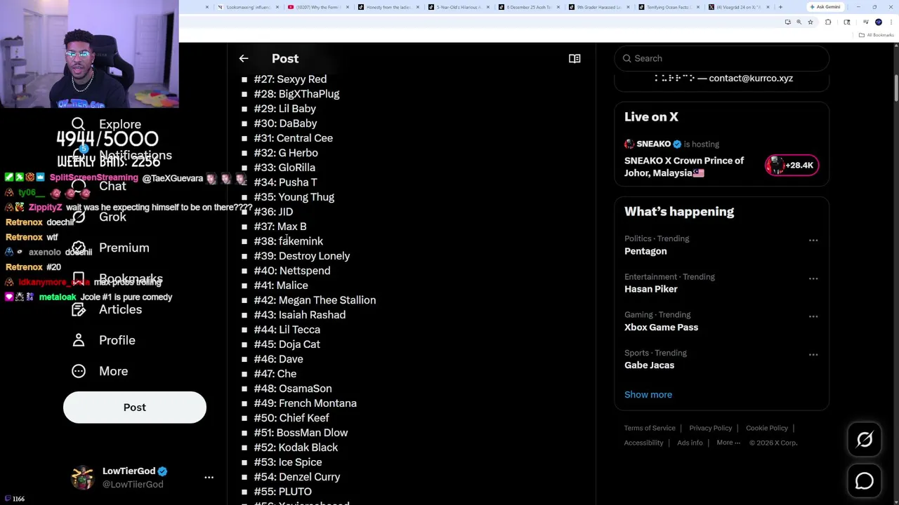Click list entry #49: French Montana

pos(306,403)
